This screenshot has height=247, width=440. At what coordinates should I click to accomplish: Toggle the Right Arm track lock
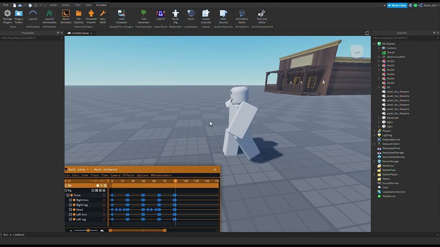104,200
